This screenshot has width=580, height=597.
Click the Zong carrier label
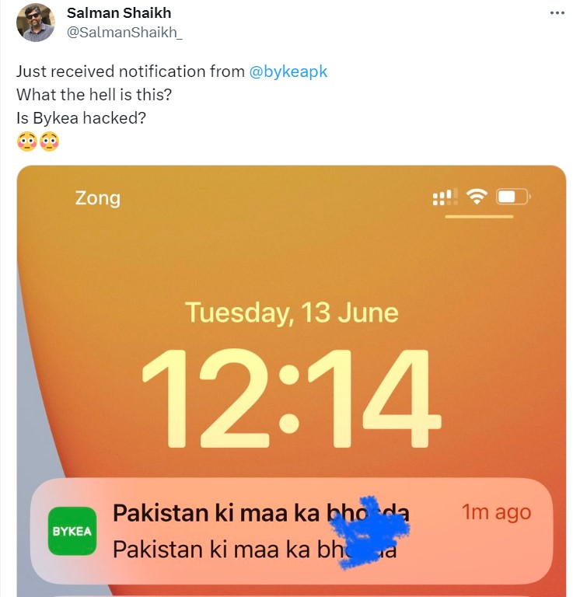click(98, 198)
